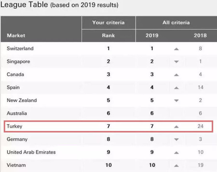The height and width of the screenshot is (172, 217).
Task: Click the up arrow in Switzerland row
Action: [x=176, y=49]
